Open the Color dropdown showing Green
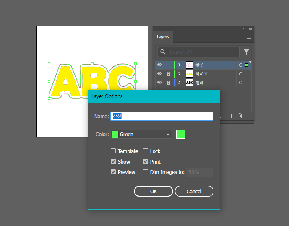Viewport: 289px width, 226px height. 141,135
